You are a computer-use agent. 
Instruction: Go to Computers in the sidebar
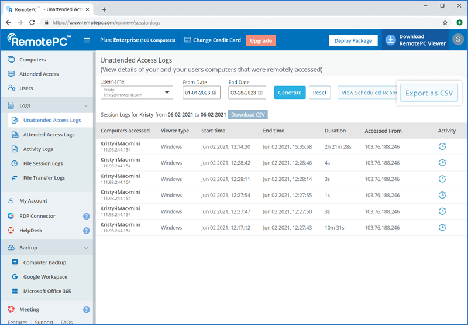click(32, 60)
